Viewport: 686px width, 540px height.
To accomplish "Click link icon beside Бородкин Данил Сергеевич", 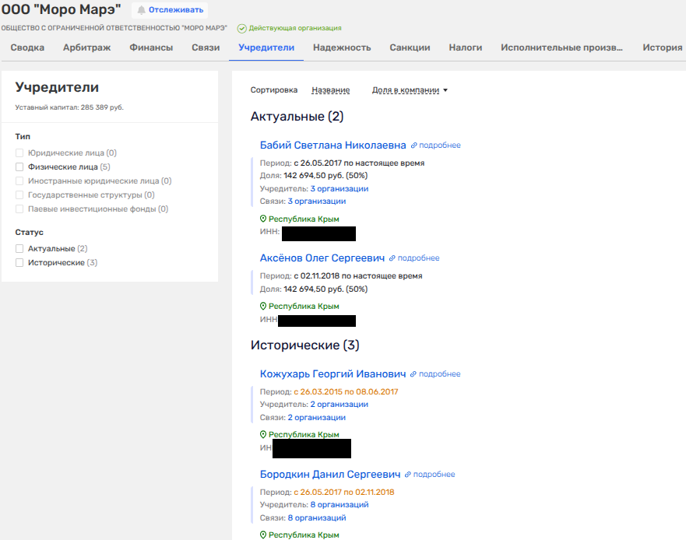I will (408, 475).
